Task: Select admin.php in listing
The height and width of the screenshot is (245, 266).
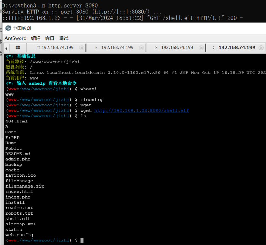Action: [18, 159]
